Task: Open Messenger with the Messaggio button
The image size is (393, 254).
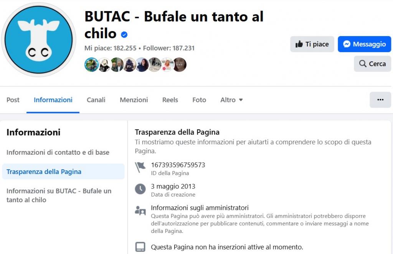Action: 364,44
